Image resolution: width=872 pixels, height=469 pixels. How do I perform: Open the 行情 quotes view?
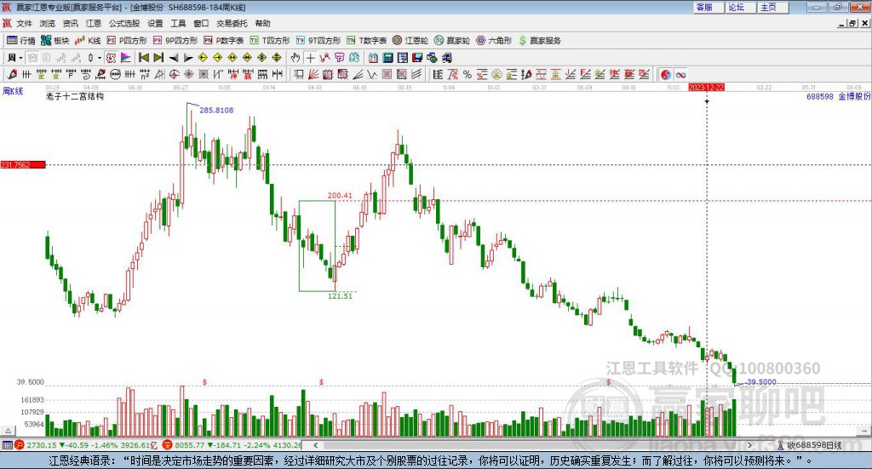[x=21, y=41]
